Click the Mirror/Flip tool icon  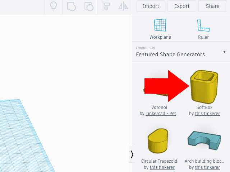pyautogui.click(x=123, y=6)
